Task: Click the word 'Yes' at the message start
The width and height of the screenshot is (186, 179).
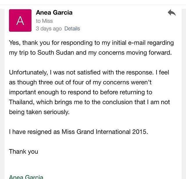Action: coord(15,43)
